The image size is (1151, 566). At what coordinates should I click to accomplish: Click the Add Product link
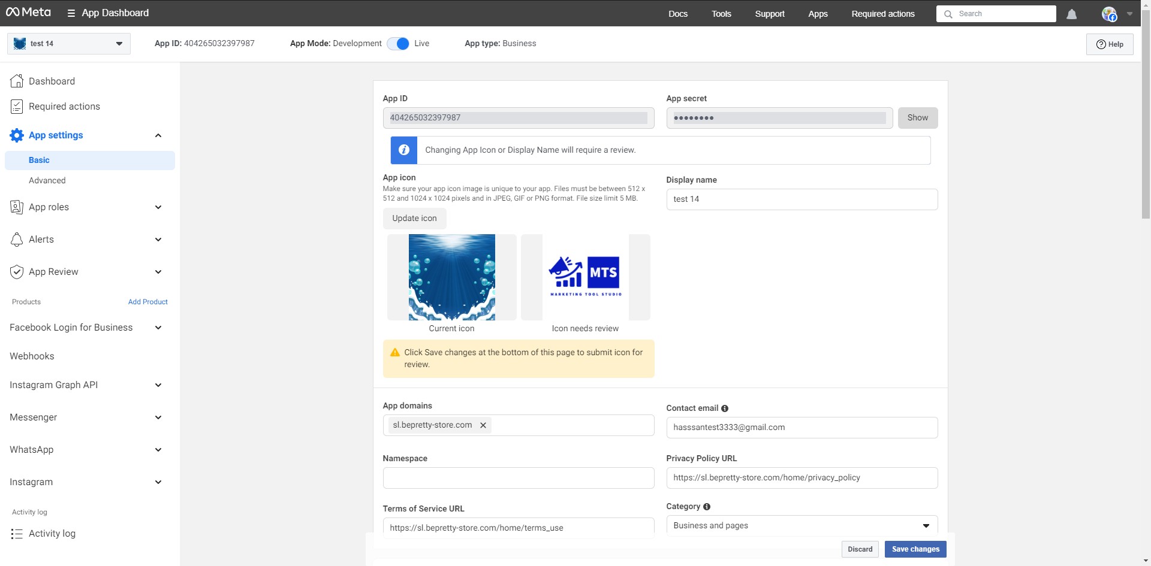pyautogui.click(x=147, y=302)
